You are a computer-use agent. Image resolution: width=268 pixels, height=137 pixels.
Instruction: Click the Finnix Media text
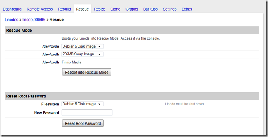71,62
